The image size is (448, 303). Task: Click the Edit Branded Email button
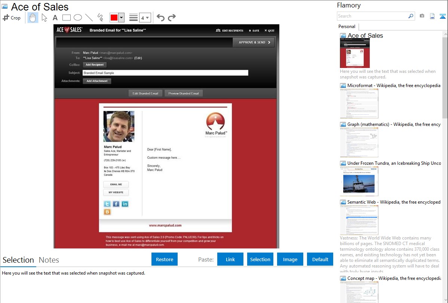(x=145, y=93)
